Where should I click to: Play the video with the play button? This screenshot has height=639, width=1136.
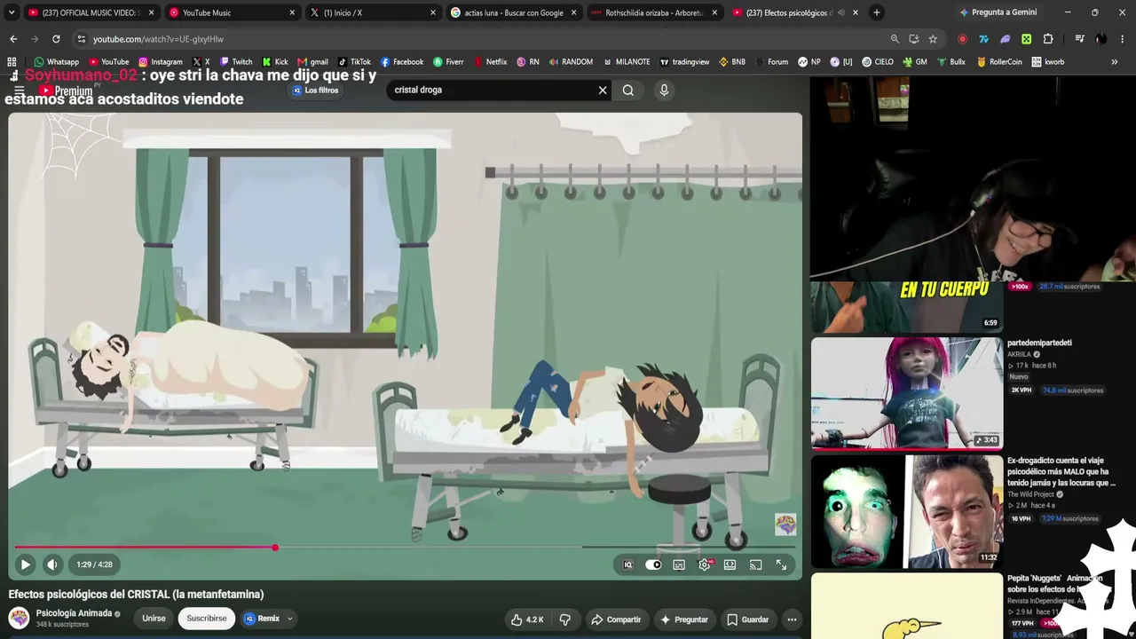pyautogui.click(x=25, y=564)
